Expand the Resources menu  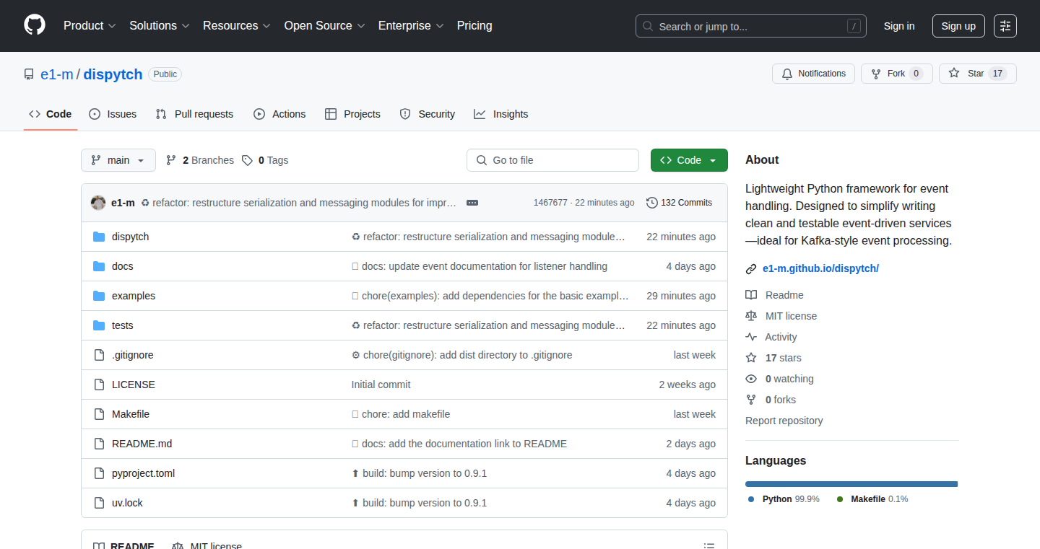[x=237, y=25]
